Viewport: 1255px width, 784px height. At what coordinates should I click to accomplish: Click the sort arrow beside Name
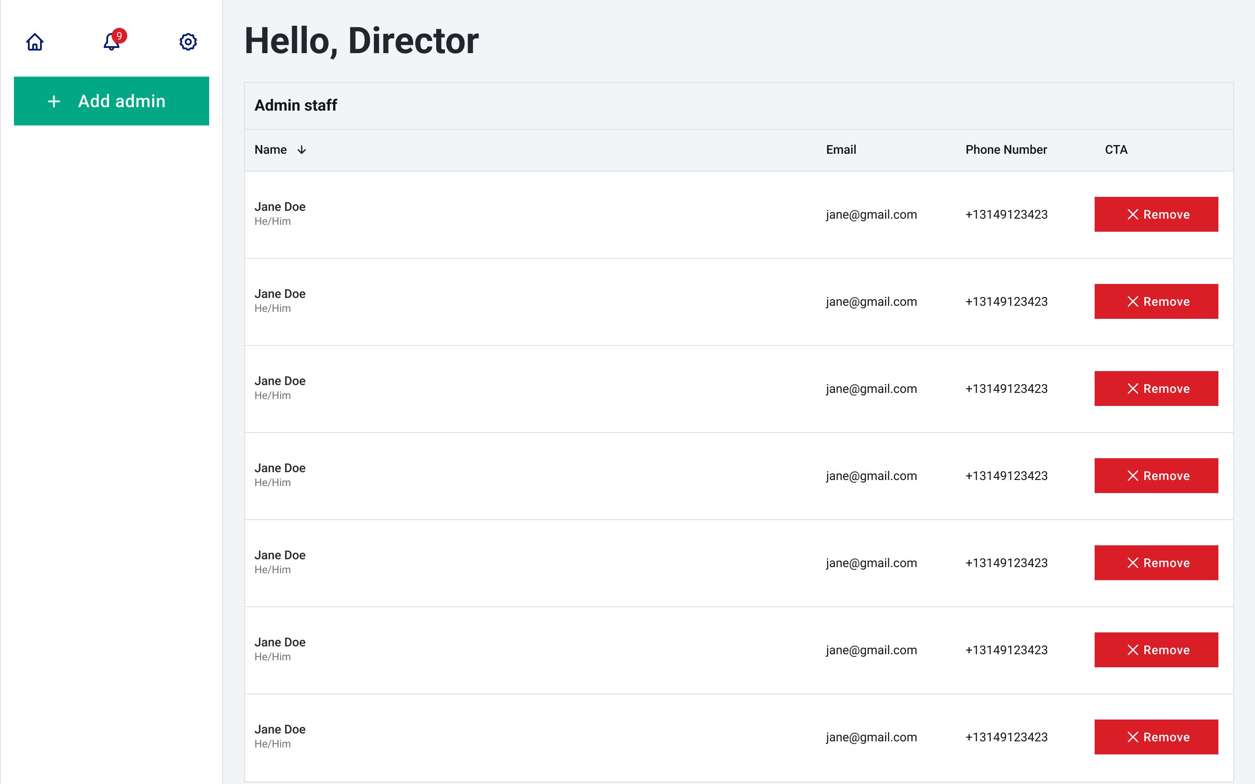302,150
